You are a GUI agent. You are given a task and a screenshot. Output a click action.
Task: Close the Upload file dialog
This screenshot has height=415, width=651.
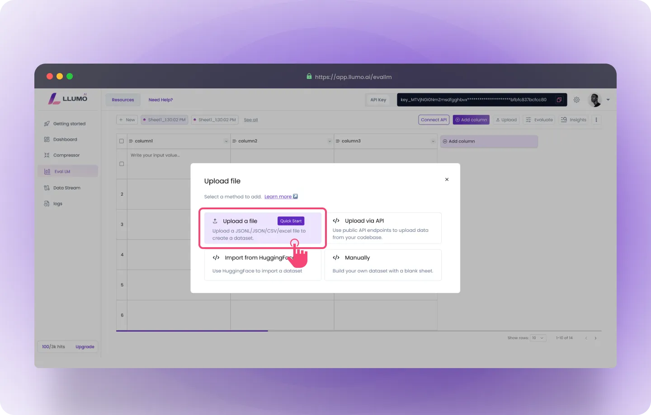(447, 180)
